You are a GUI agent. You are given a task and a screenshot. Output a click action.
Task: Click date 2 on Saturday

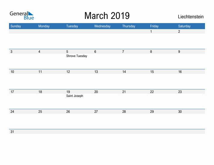click(179, 31)
